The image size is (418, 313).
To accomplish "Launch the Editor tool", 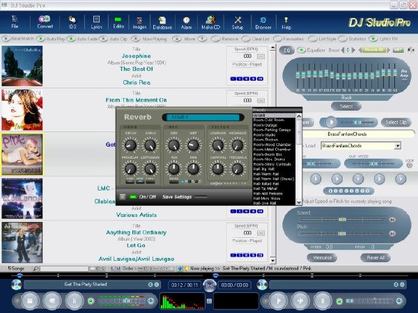I will click(118, 22).
